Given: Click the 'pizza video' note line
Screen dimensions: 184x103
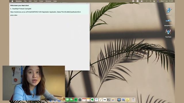Looking at the screenshot, I should 14,15.
